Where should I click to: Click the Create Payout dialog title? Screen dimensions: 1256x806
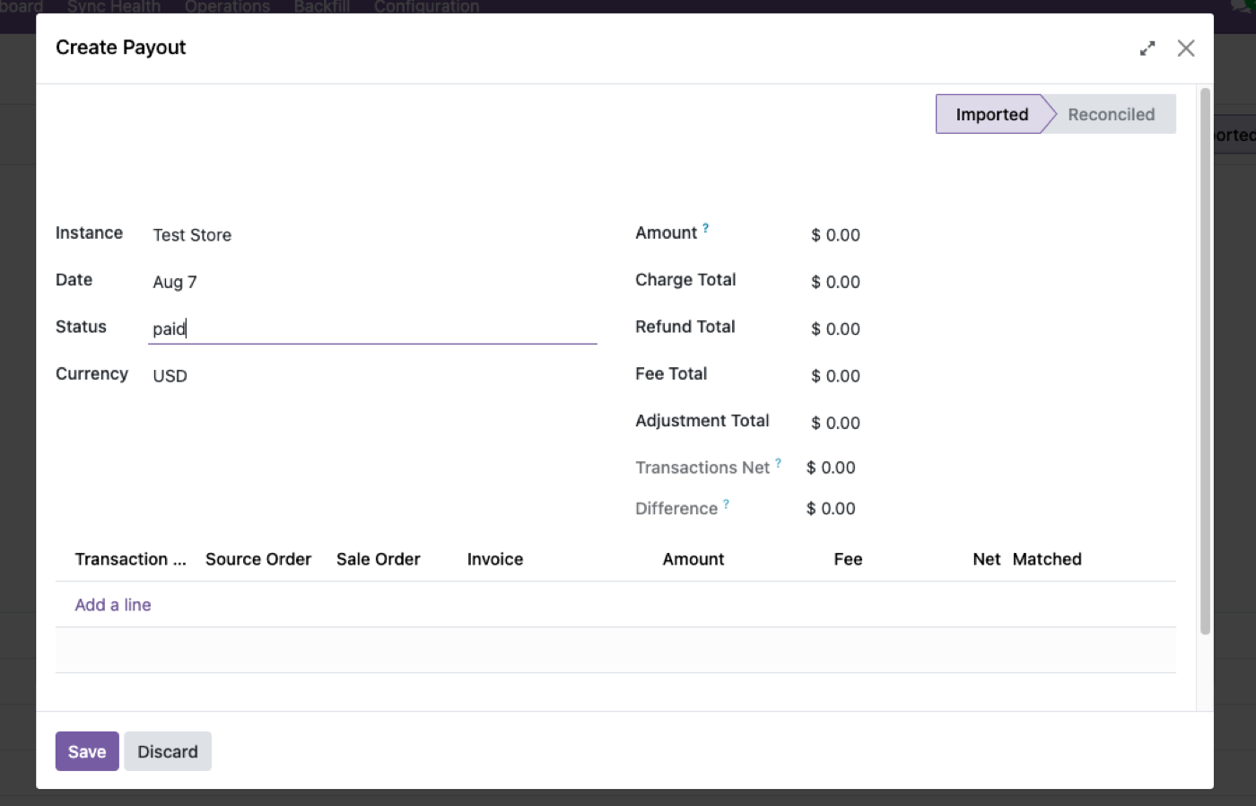(x=121, y=48)
